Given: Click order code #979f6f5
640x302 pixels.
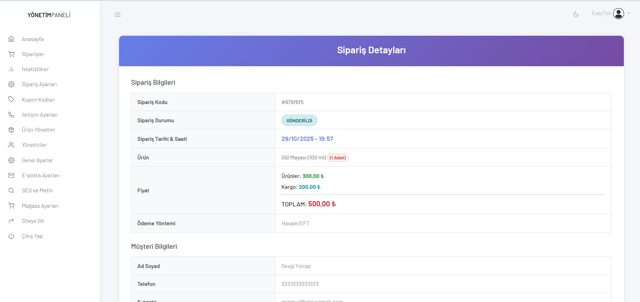Looking at the screenshot, I should tap(292, 102).
